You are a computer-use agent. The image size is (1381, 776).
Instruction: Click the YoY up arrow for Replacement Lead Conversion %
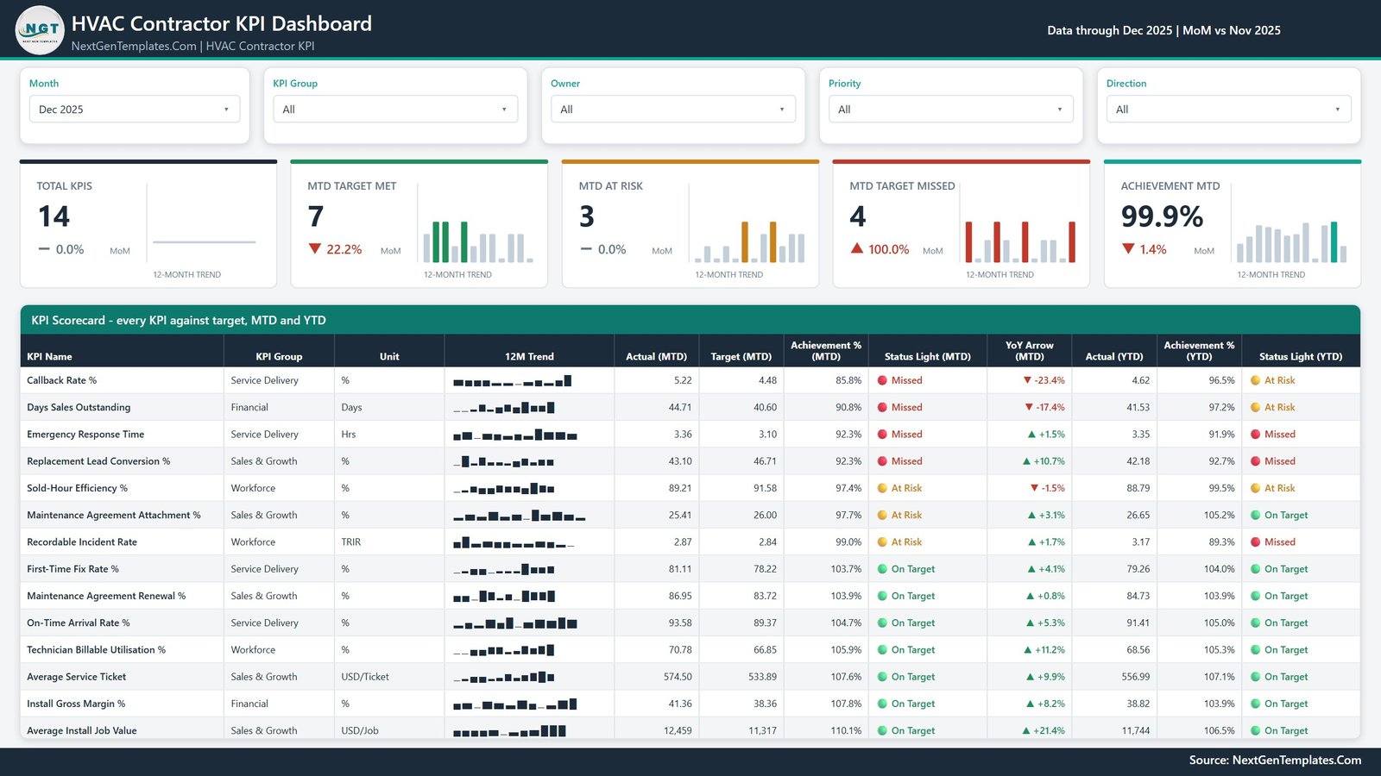tap(1026, 461)
